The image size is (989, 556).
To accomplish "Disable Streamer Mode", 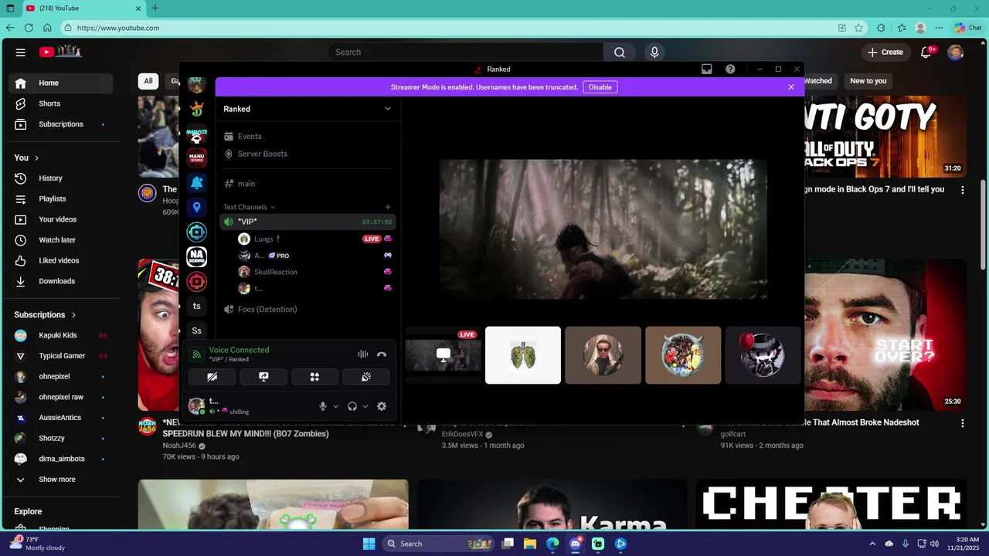I will click(600, 87).
